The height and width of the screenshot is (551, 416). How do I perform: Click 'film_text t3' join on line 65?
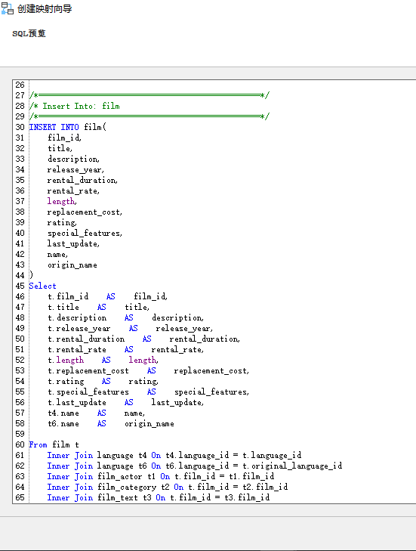(125, 497)
